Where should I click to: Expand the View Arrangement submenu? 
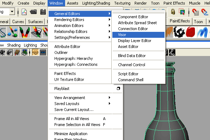(80, 98)
